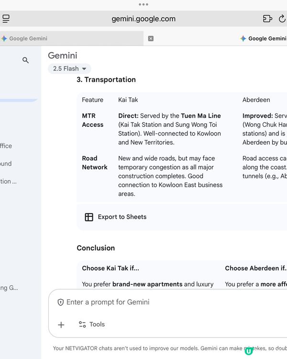The image size is (287, 359).
Task: Open sidebar chat ending in 'ound'
Action: tap(6, 164)
